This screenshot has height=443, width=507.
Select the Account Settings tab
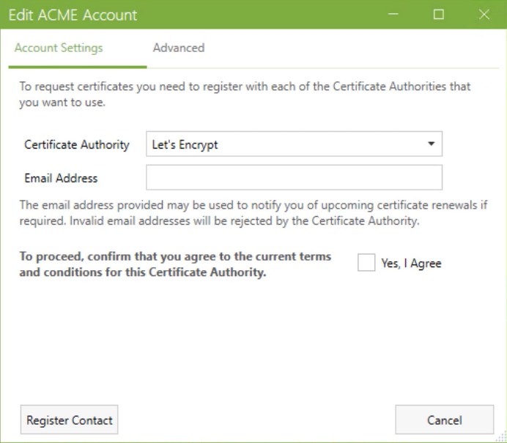[x=59, y=48]
